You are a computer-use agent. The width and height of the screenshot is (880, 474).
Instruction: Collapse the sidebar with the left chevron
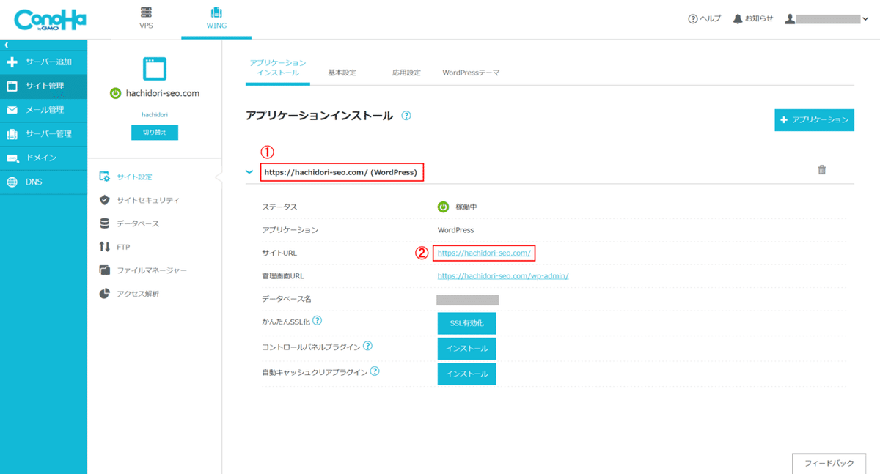(6, 45)
